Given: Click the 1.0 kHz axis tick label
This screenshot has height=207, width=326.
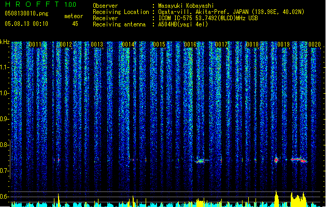Looking at the screenshot, I should pyautogui.click(x=5, y=93).
